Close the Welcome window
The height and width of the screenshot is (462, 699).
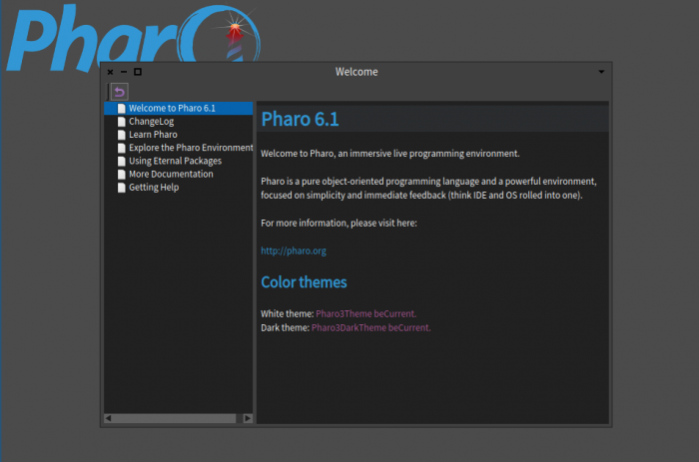(110, 72)
